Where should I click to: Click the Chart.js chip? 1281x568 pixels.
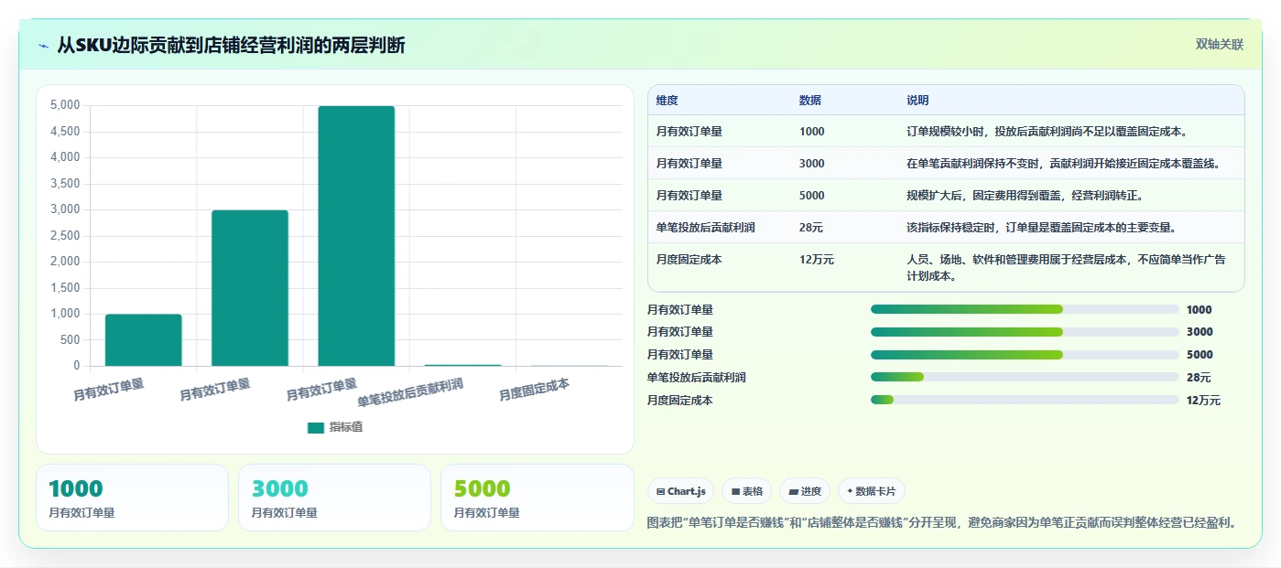tap(682, 491)
